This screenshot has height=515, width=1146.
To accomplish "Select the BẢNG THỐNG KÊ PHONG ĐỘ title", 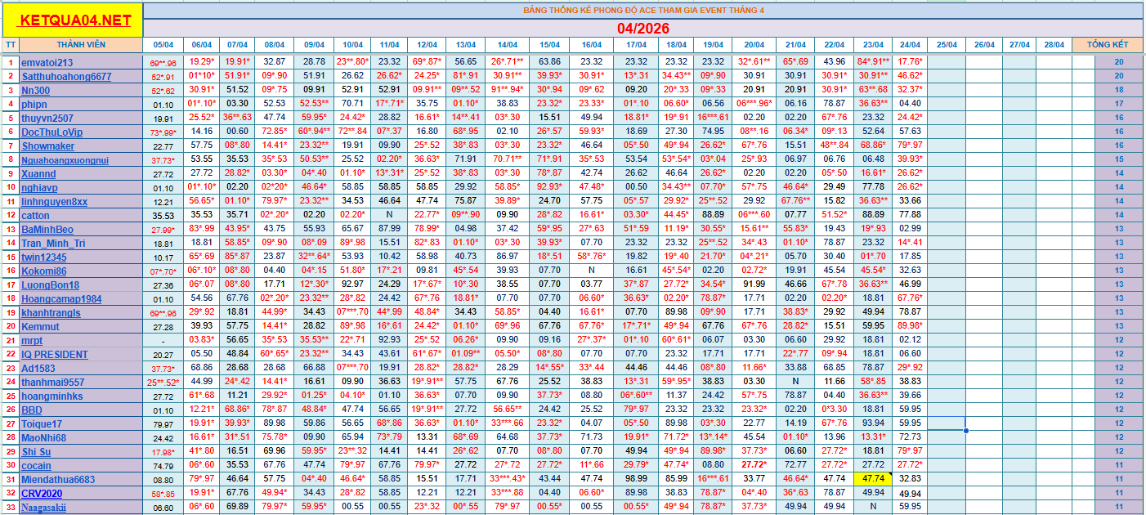I will [x=644, y=10].
